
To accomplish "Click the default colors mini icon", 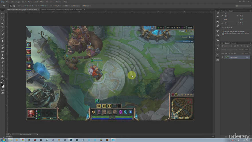I will click(1, 82).
